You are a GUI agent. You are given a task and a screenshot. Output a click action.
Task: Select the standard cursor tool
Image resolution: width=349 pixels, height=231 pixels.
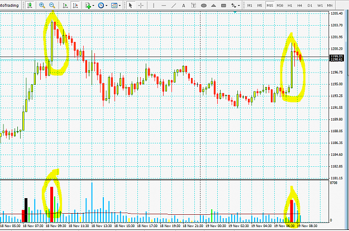131,5
